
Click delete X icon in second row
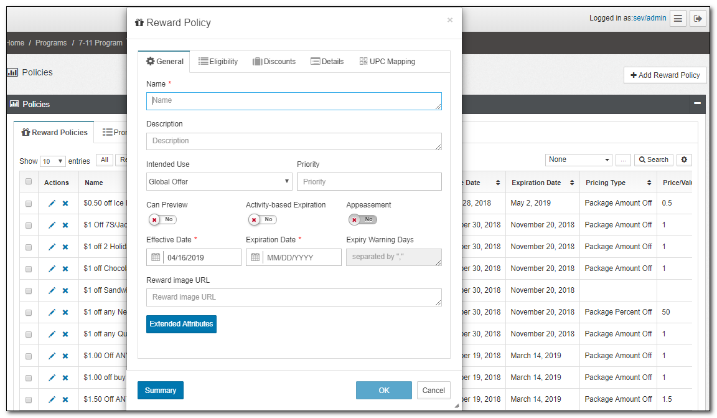65,225
